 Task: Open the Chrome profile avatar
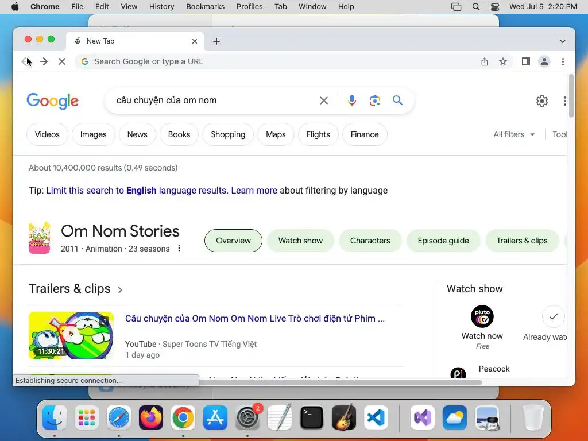point(544,61)
